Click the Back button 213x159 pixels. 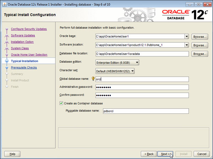pyautogui.click(x=149, y=154)
